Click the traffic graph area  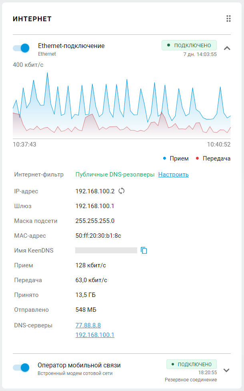pyautogui.click(x=122, y=105)
